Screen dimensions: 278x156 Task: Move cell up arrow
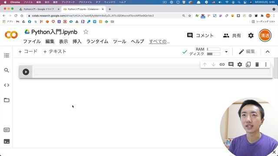[x=205, y=65]
